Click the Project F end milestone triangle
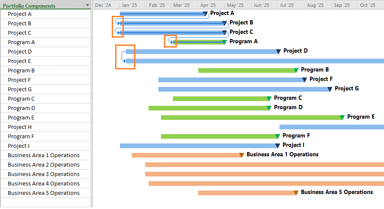384x209 pixels. [304, 80]
